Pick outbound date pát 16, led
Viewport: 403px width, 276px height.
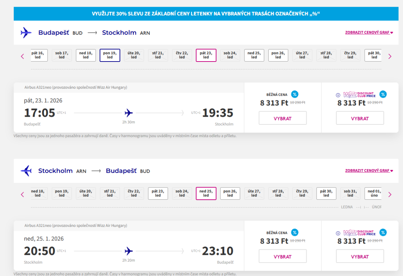pos(38,55)
